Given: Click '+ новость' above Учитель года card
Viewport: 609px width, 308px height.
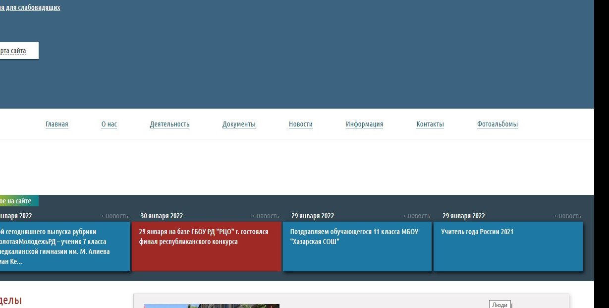Looking at the screenshot, I should 567,216.
